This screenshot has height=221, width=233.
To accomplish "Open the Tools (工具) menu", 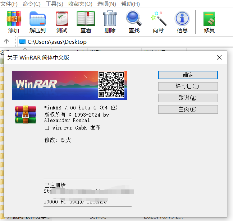I will 54,4.
